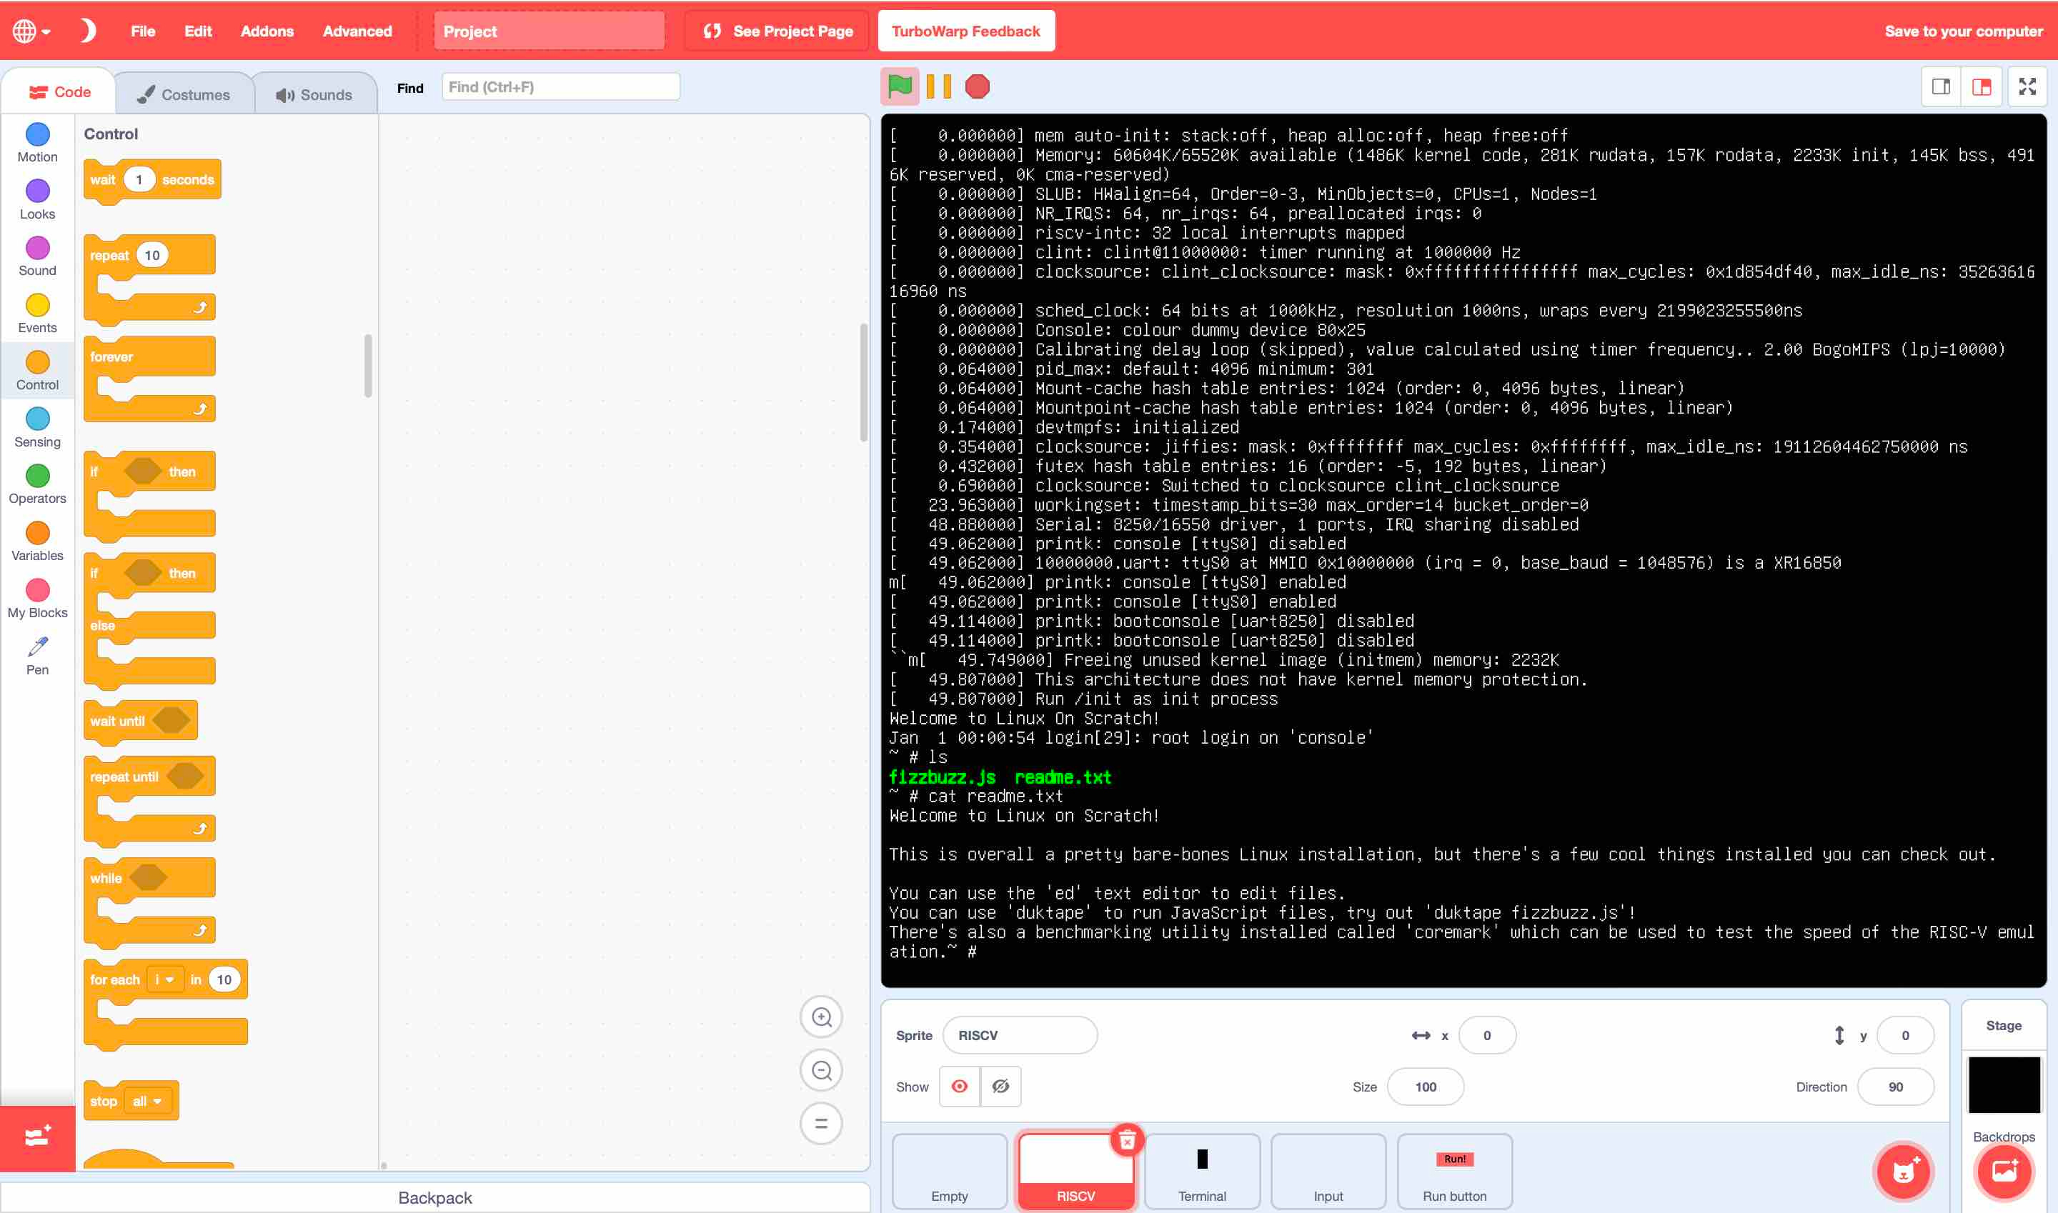Click the block palette scrollbar

pos(368,365)
